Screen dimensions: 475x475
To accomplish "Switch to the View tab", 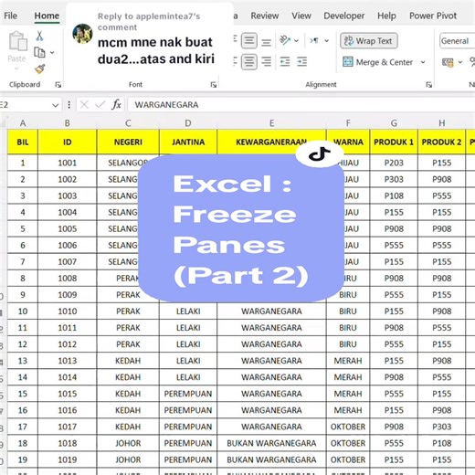I will tap(301, 16).
